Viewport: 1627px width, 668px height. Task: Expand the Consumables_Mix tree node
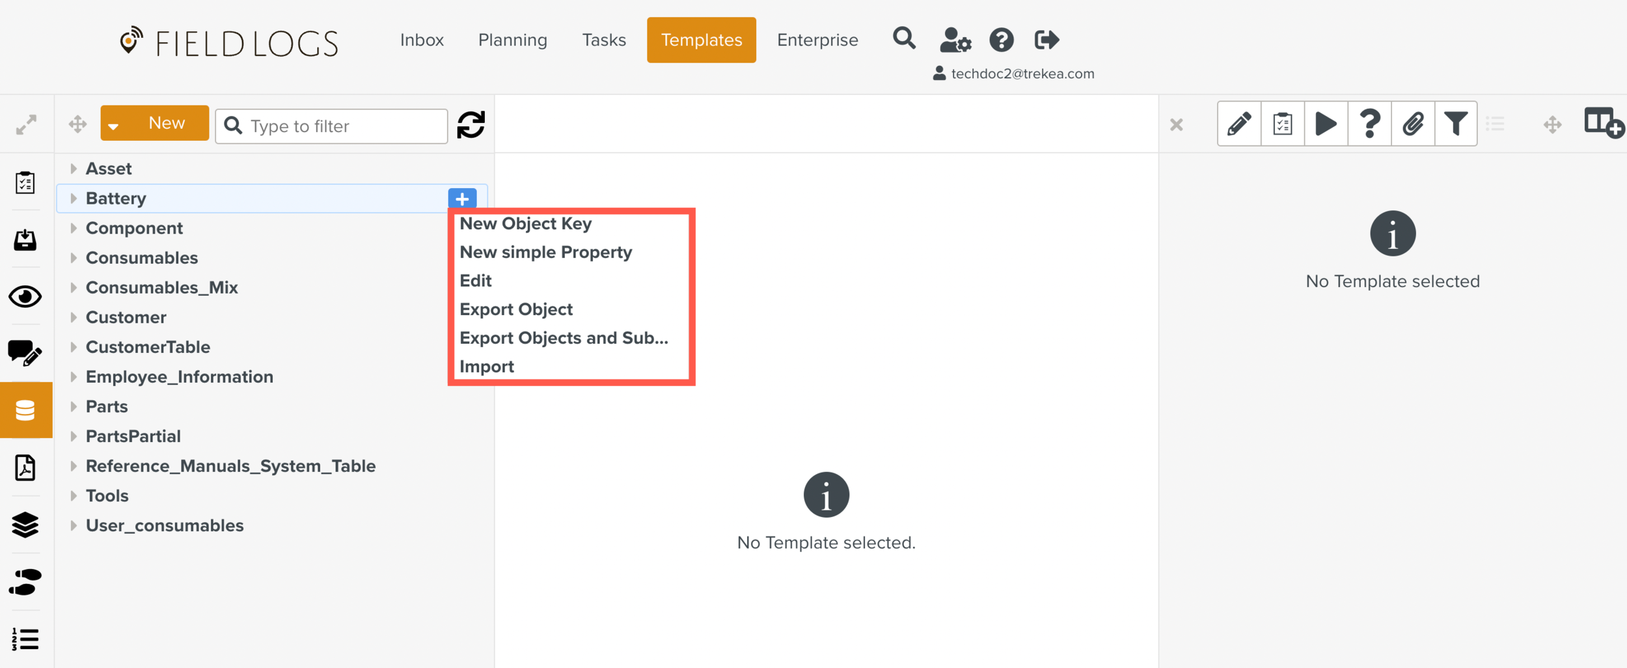coord(74,288)
